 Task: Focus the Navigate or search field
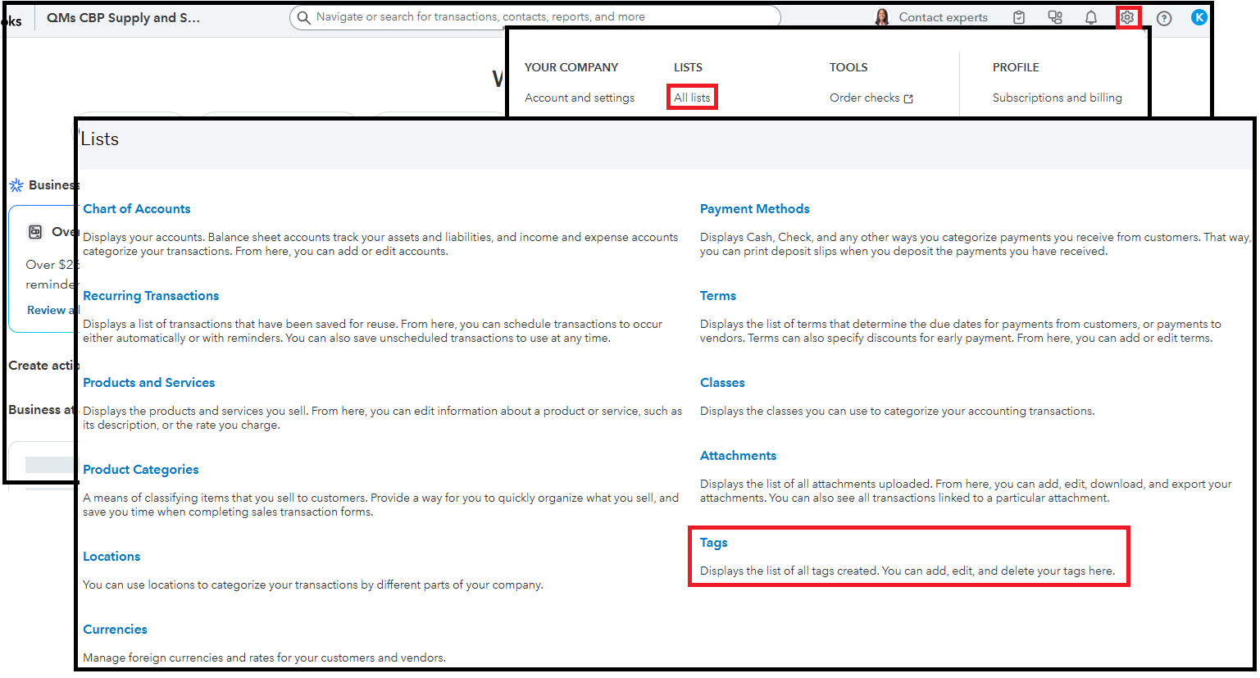534,17
